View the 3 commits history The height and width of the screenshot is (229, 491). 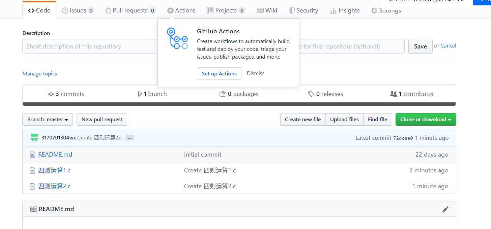[66, 94]
